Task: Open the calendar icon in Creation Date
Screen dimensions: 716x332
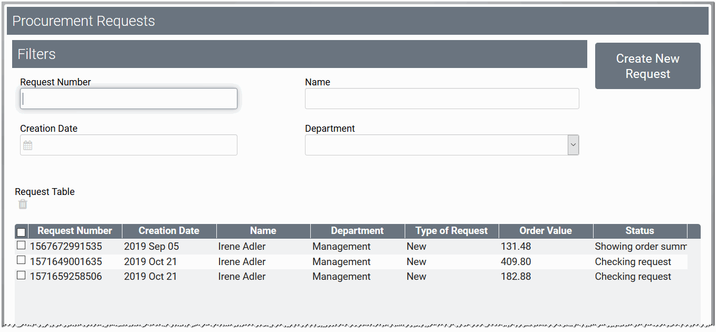Action: (x=28, y=145)
